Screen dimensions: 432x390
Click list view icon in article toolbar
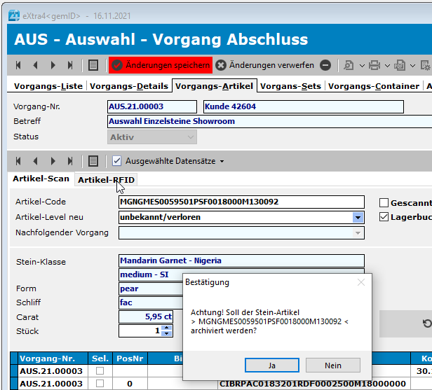tap(93, 161)
